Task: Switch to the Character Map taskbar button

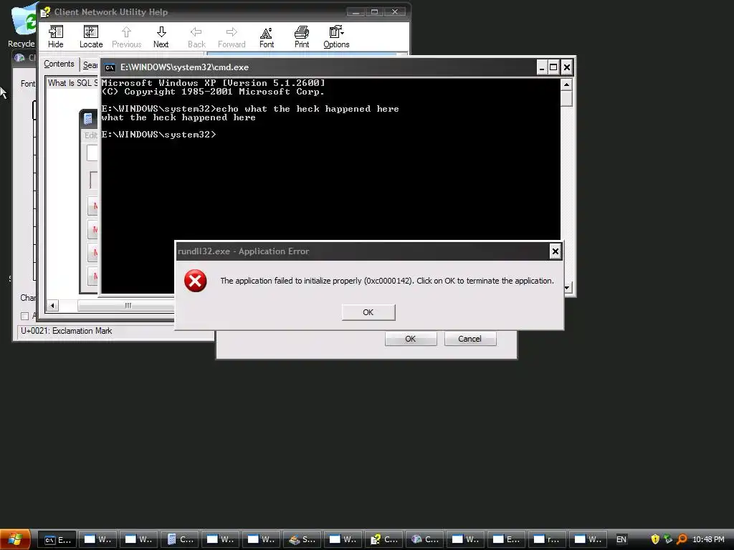Action: [x=425, y=539]
